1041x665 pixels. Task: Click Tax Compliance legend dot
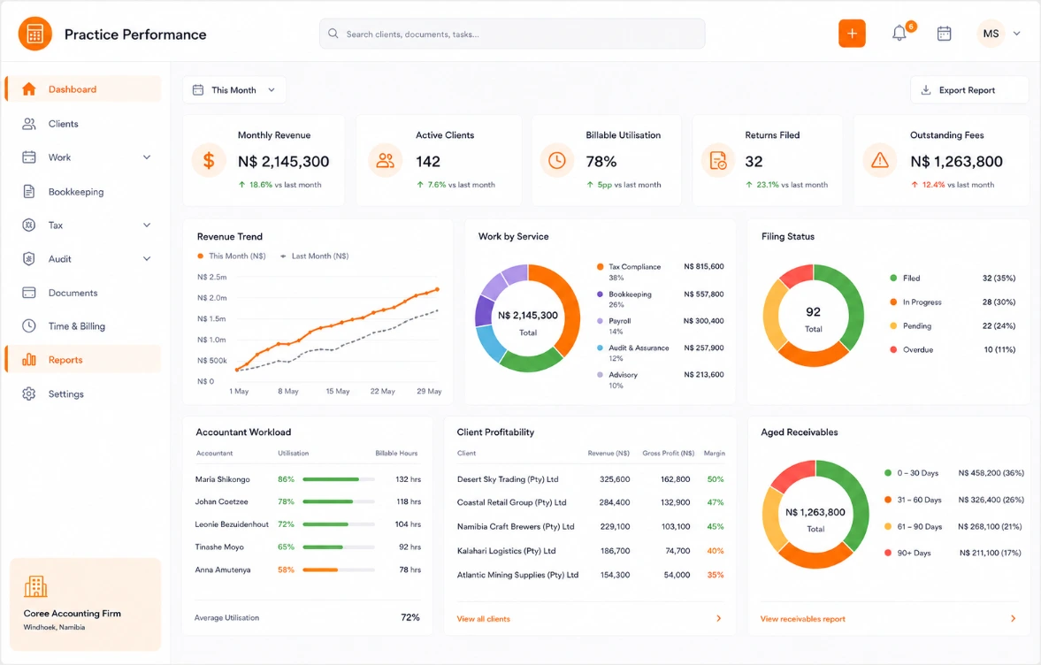pyautogui.click(x=601, y=267)
